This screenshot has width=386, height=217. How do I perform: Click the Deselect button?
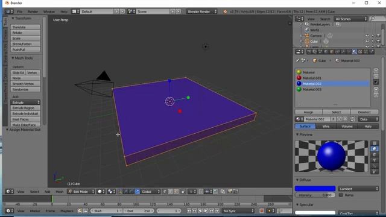[364, 112]
